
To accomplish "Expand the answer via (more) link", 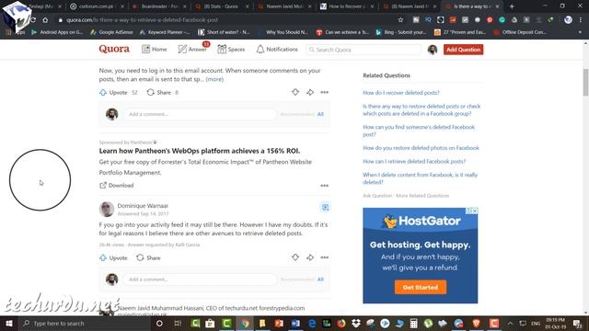I will pyautogui.click(x=214, y=79).
